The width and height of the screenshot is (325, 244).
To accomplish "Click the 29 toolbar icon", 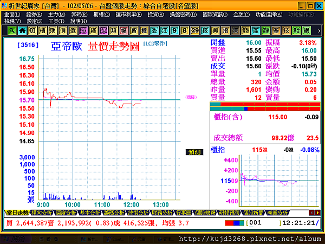I will (194, 31).
